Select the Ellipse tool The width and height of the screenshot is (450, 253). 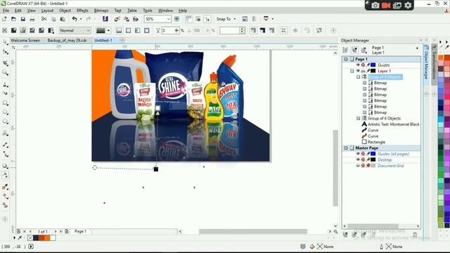5,112
